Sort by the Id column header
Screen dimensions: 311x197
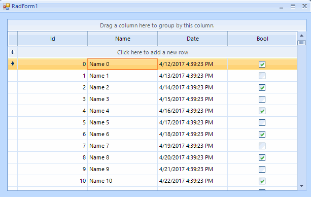(53, 39)
